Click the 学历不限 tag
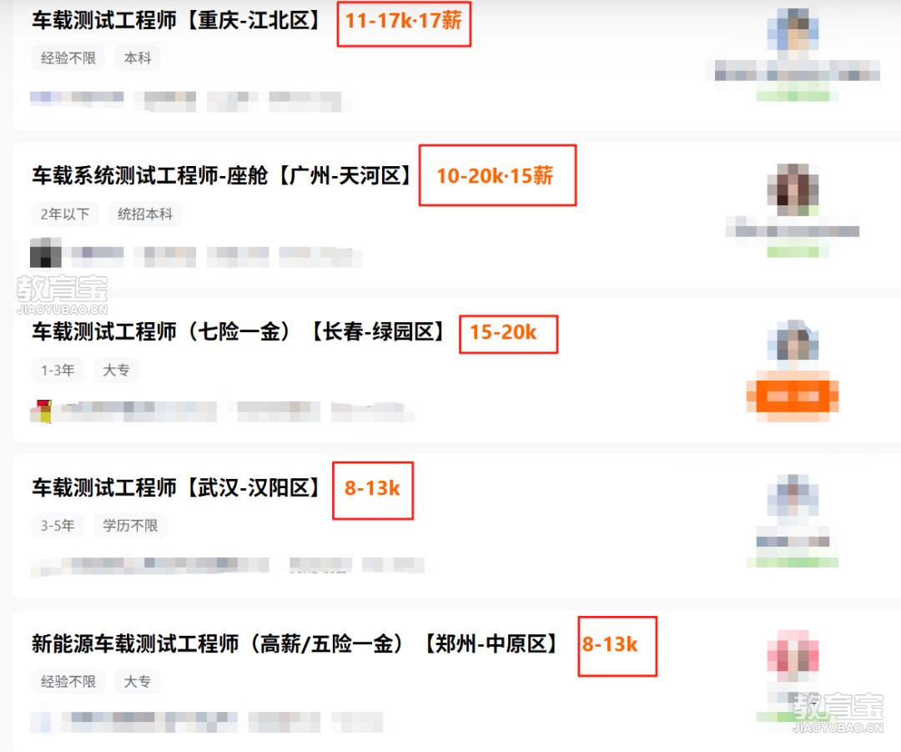The image size is (901, 752). click(x=130, y=526)
